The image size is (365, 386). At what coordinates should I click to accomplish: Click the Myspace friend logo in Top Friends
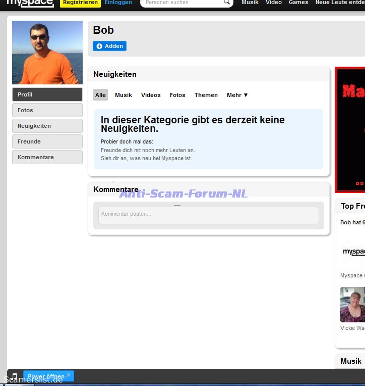tap(353, 252)
